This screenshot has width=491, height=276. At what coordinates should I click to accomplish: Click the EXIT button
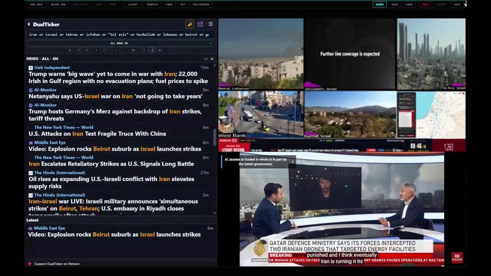coord(457,5)
